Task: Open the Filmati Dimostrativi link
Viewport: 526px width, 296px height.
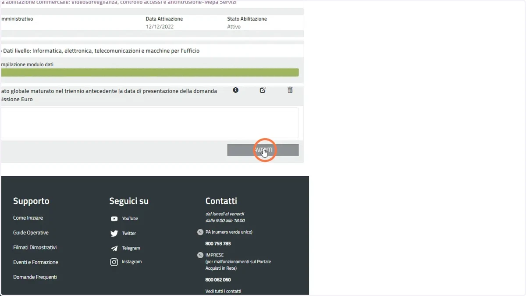Action: (x=35, y=247)
